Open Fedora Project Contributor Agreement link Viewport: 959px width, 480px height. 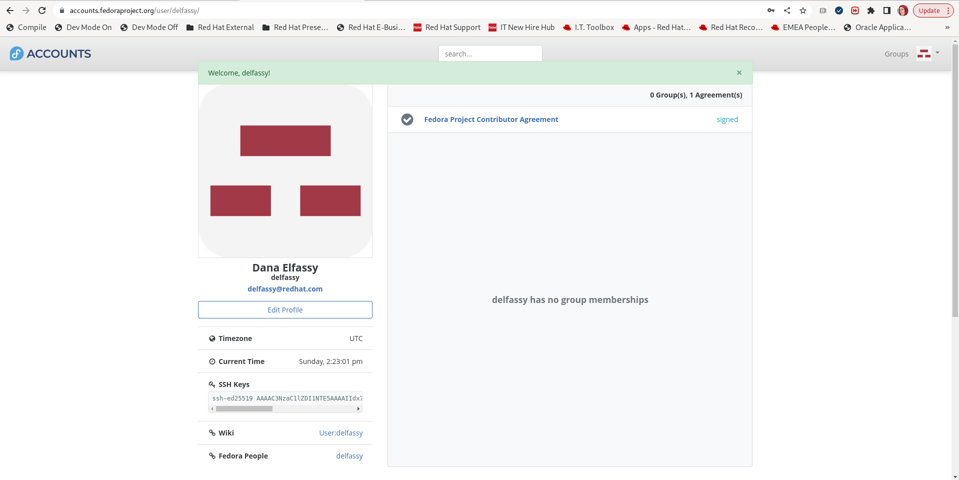pyautogui.click(x=491, y=119)
